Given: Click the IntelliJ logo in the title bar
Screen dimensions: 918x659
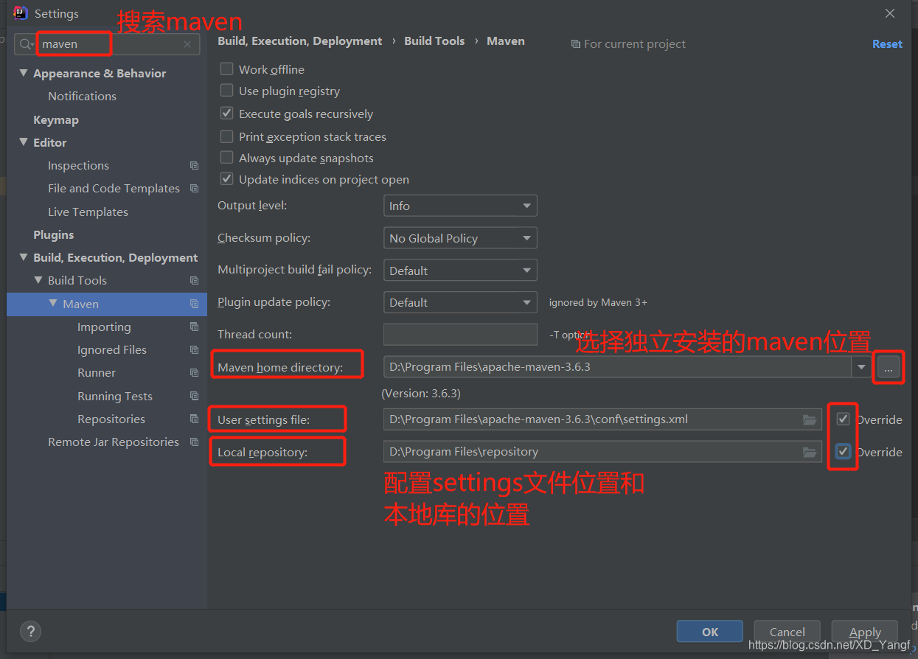Looking at the screenshot, I should point(21,13).
